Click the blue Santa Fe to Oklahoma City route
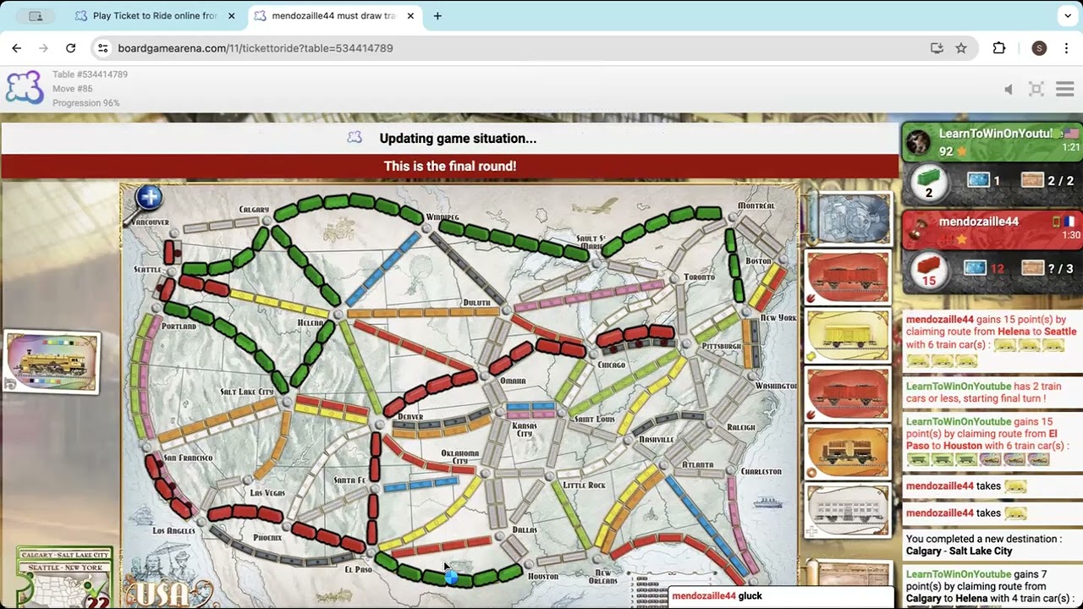 pos(421,485)
